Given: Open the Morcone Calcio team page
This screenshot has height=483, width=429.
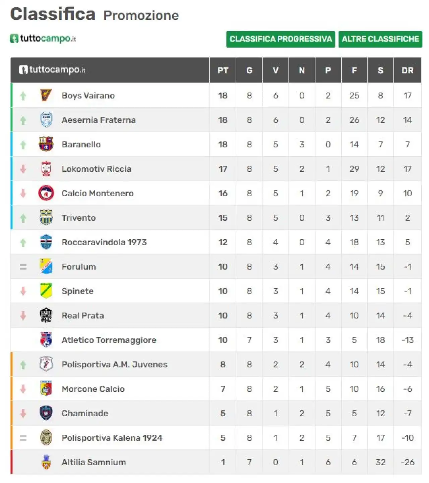Looking at the screenshot, I should click(x=93, y=389).
